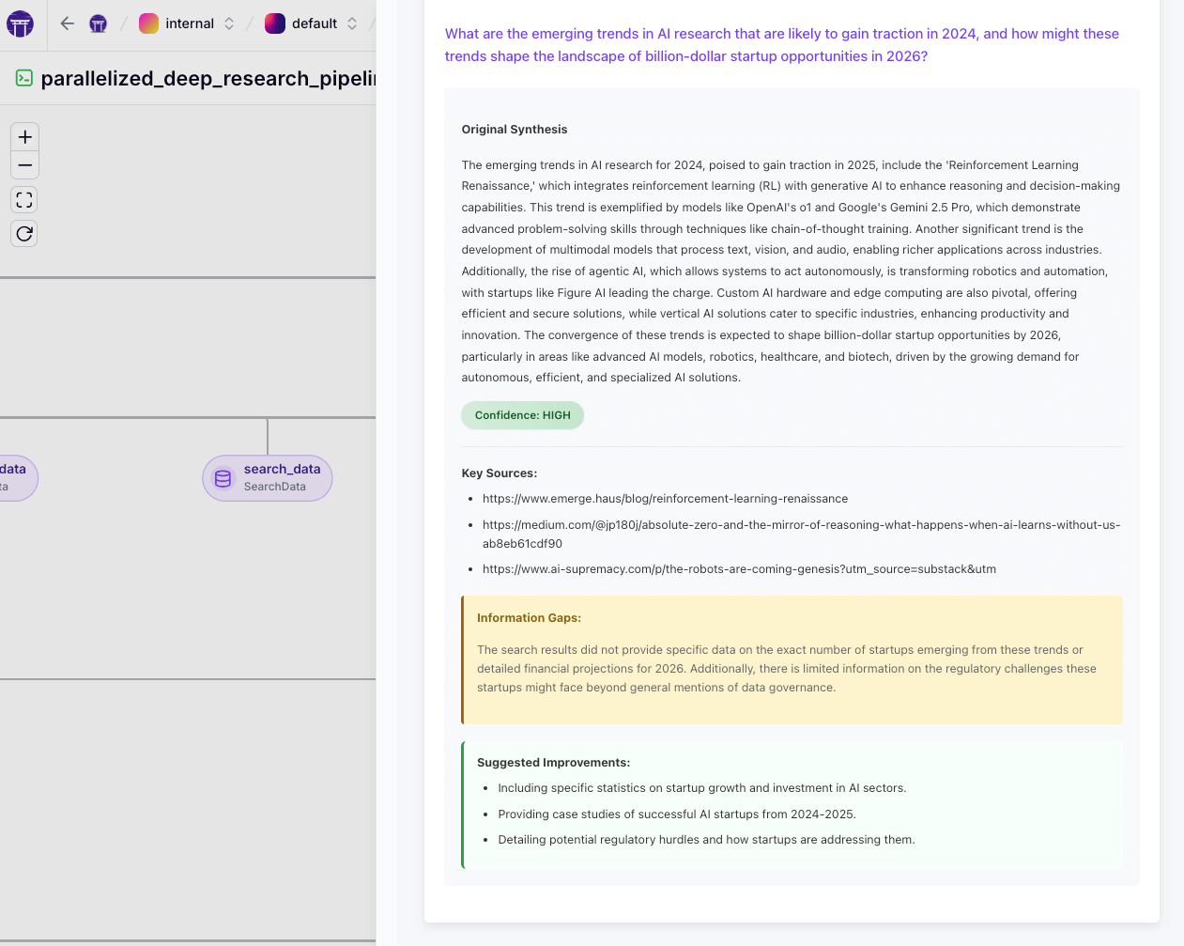Click the circular refresh arrow button
The width and height of the screenshot is (1184, 946).
click(25, 234)
